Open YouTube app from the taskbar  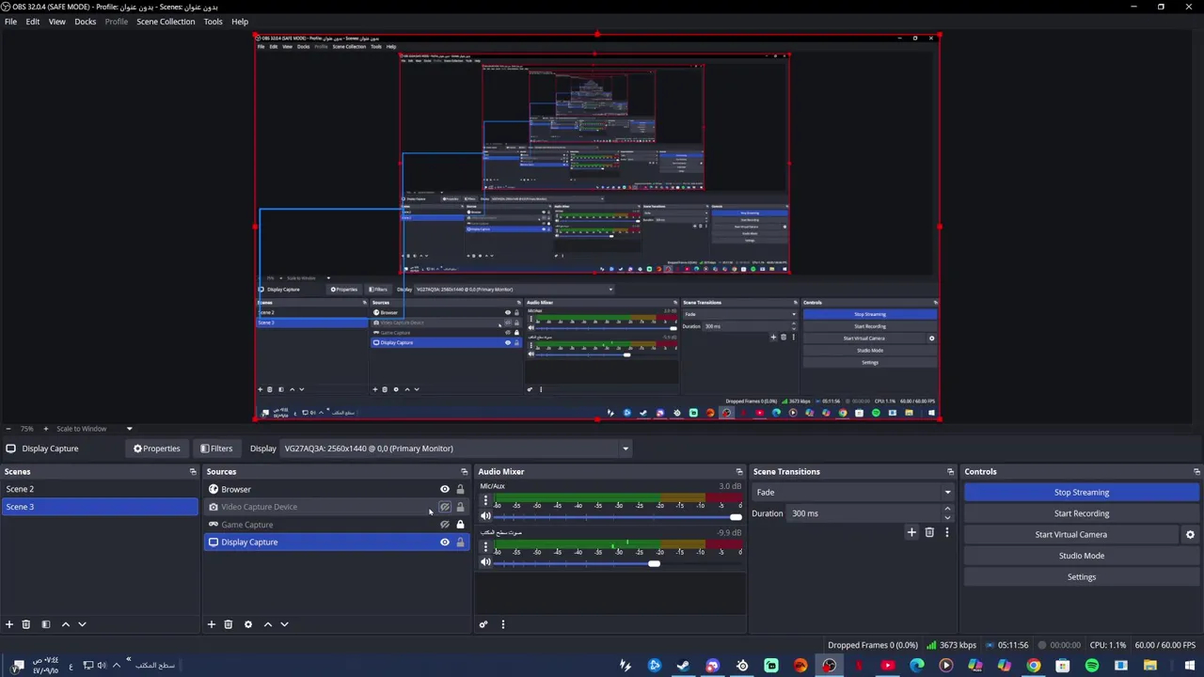click(x=888, y=666)
